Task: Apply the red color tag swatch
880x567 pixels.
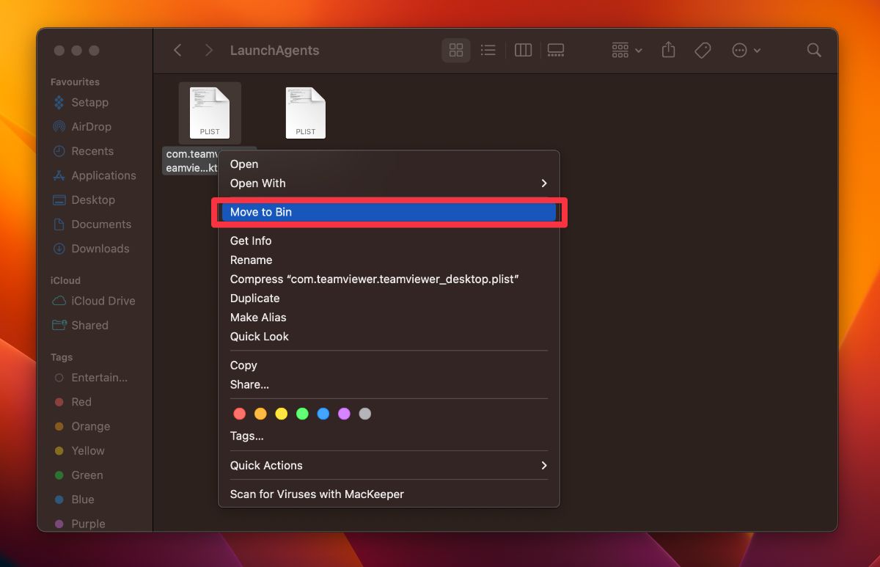Action: [x=240, y=413]
